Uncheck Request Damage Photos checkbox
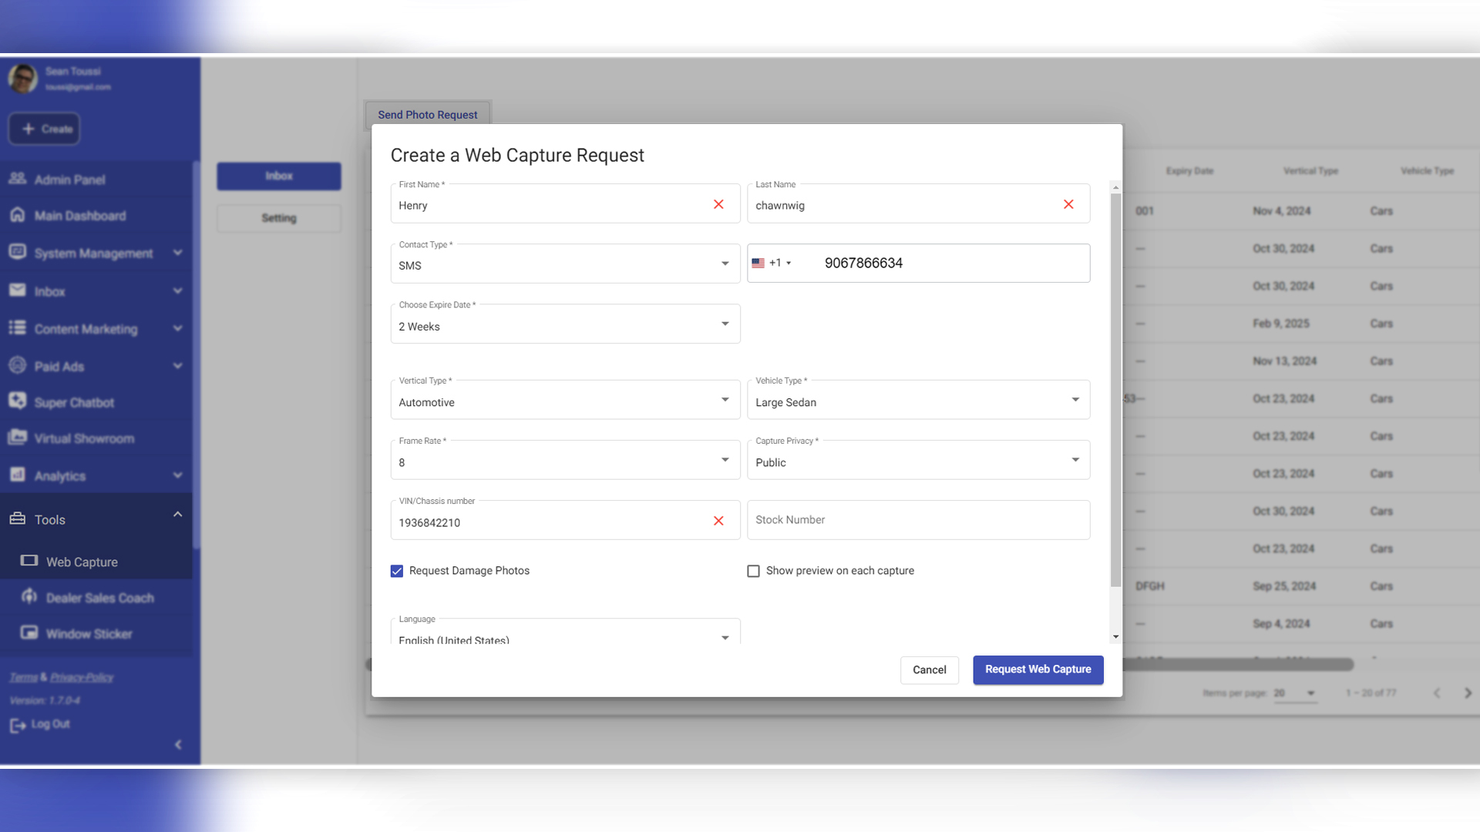Image resolution: width=1480 pixels, height=832 pixels. point(397,571)
